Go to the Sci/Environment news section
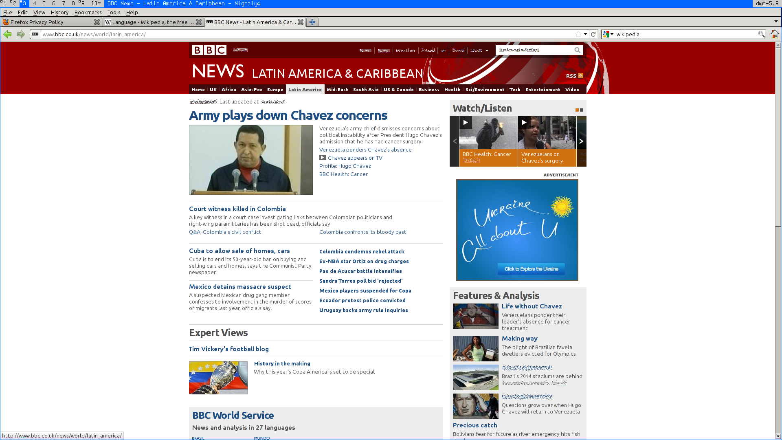Image resolution: width=782 pixels, height=440 pixels. tap(485, 90)
